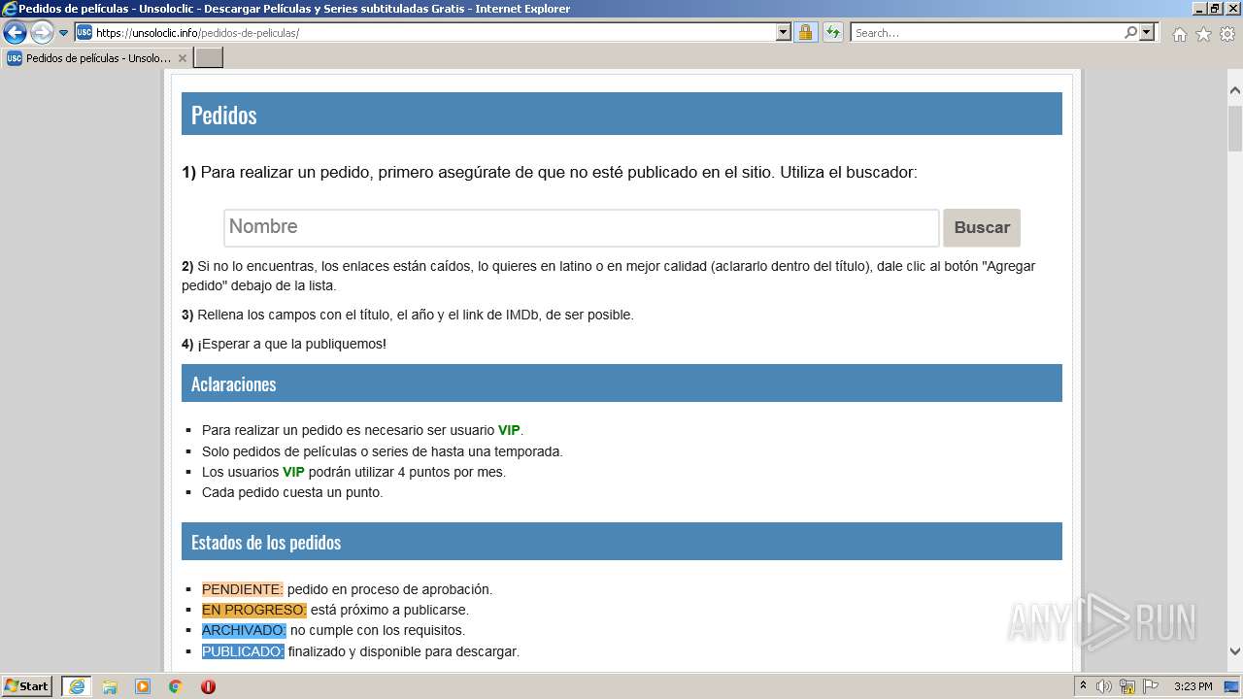The image size is (1243, 699).
Task: Click the Buscar button
Action: 982,227
